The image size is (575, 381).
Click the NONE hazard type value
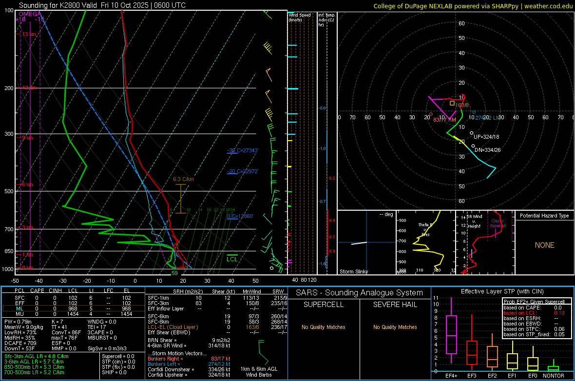click(x=544, y=245)
